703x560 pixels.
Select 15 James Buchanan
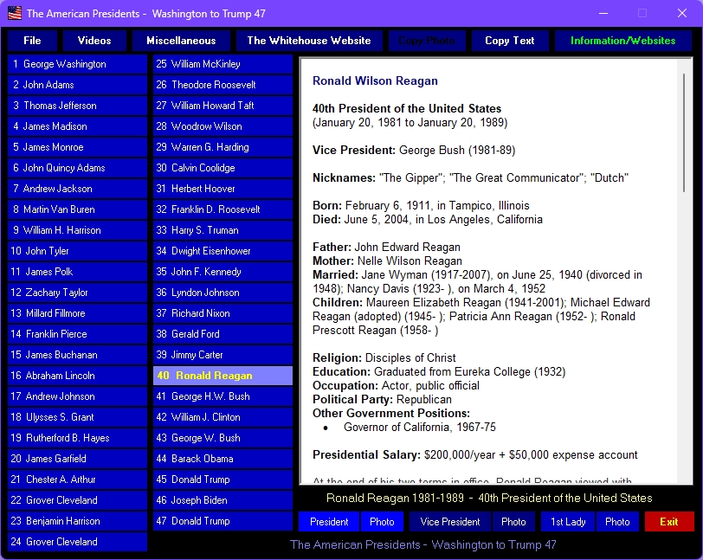pyautogui.click(x=77, y=355)
